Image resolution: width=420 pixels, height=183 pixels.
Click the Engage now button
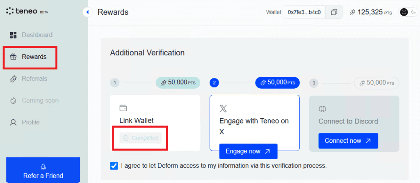[x=248, y=151]
